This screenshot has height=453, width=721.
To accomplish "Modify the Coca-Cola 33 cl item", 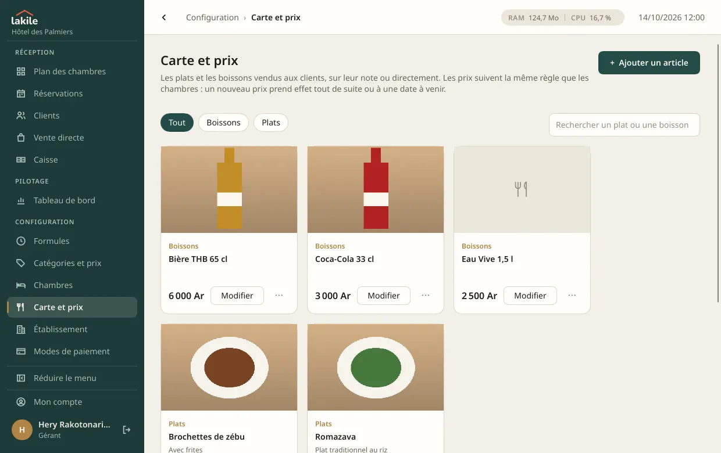I will pos(384,296).
